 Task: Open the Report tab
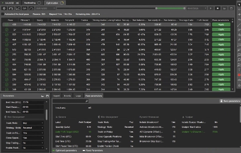pos(56,96)
